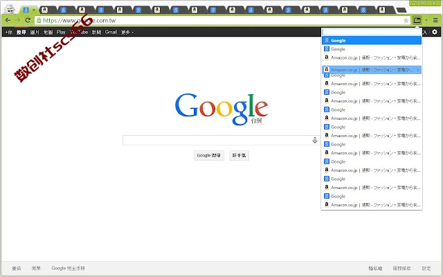
Task: Open Gmail in the Google bar
Action: [111, 33]
